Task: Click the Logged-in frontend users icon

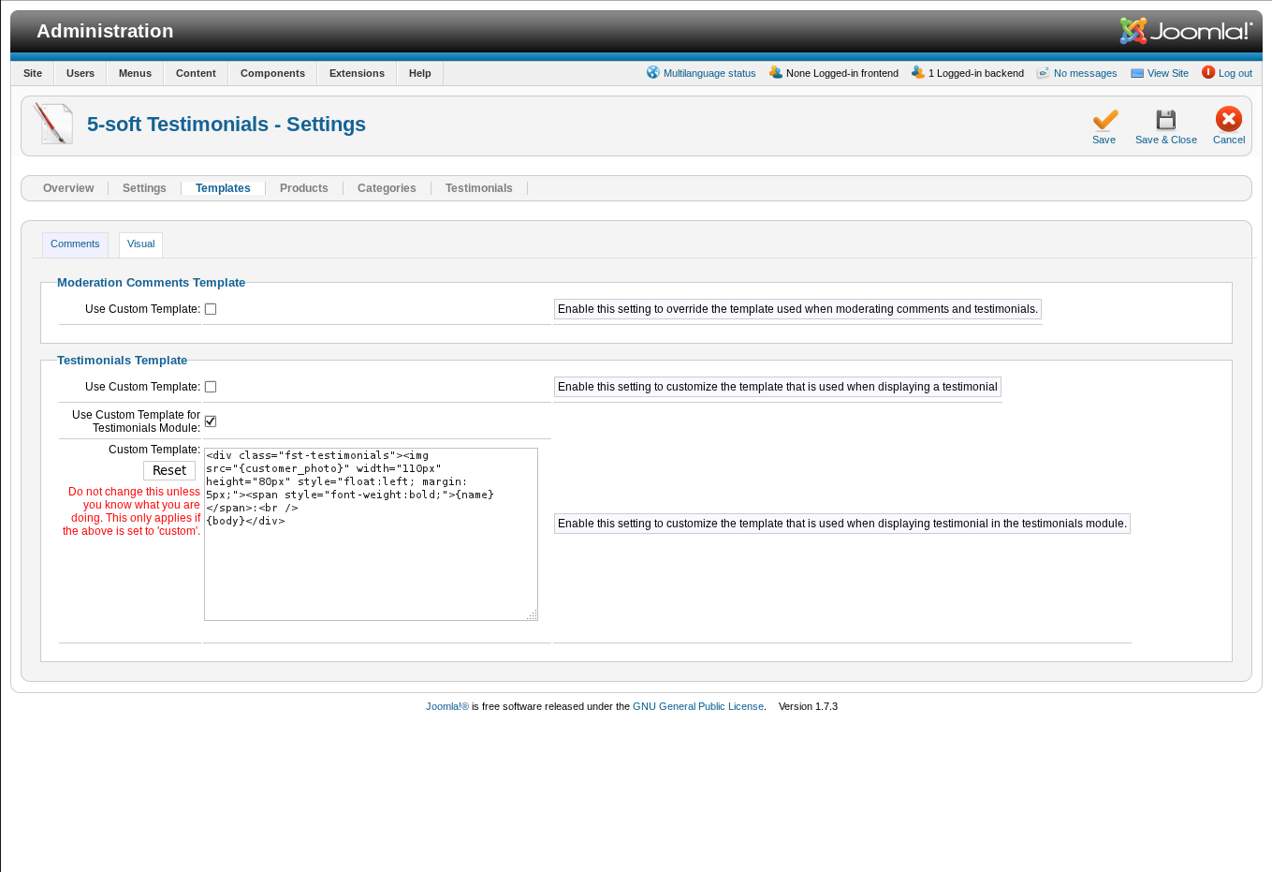Action: [x=776, y=72]
